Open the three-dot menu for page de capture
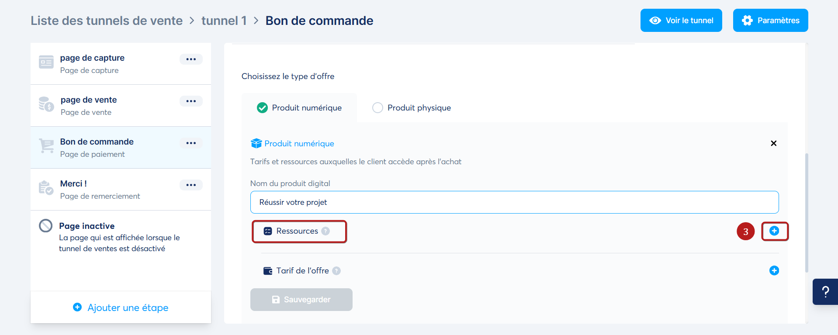The width and height of the screenshot is (838, 335). 191,59
